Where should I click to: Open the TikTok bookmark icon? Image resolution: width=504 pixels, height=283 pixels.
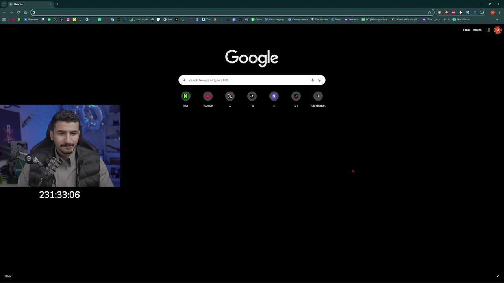pyautogui.click(x=62, y=20)
